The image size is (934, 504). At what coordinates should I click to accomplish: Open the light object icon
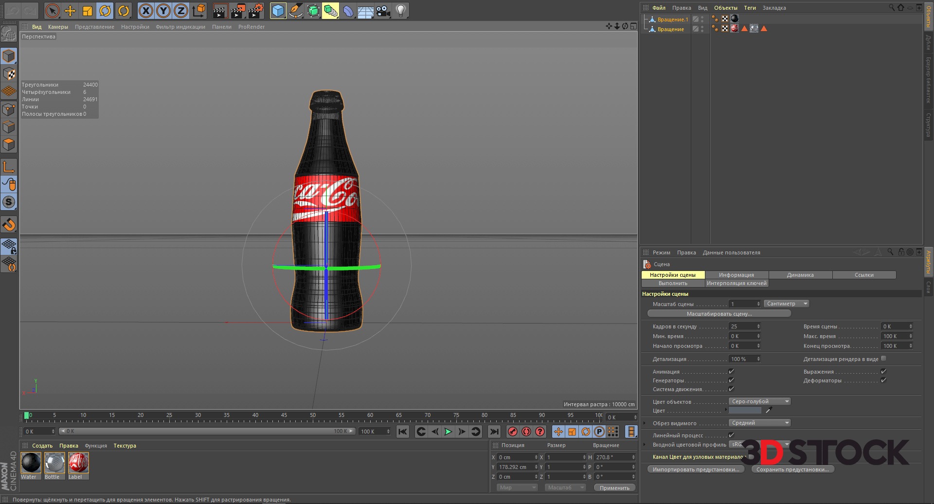(400, 11)
